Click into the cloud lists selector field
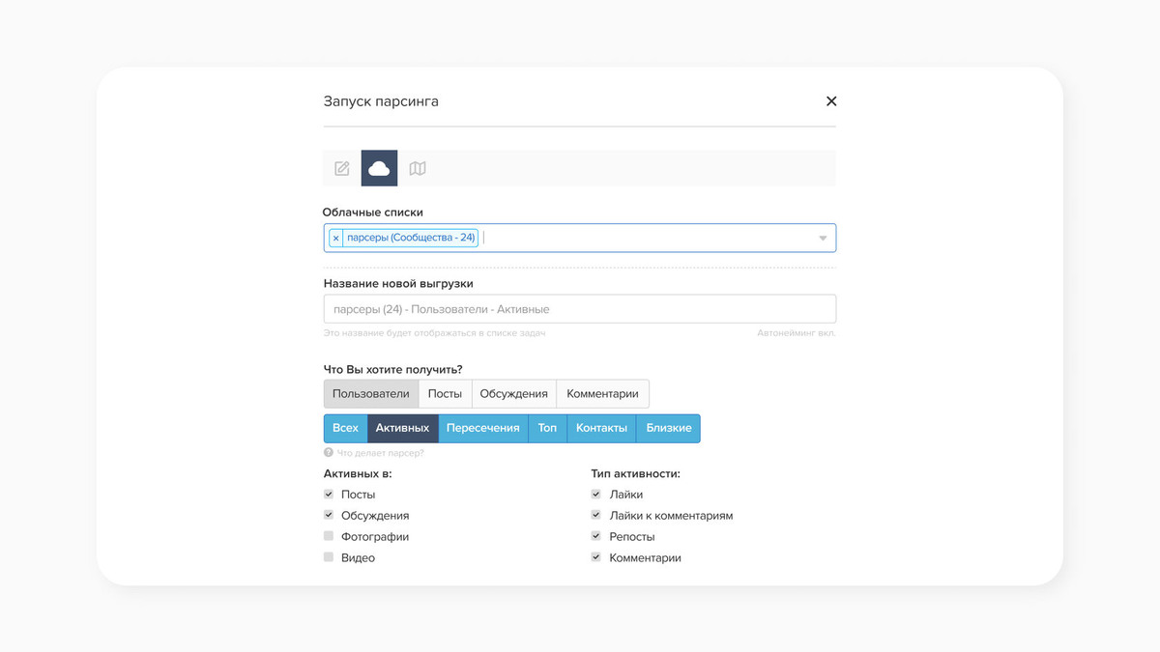 580,238
